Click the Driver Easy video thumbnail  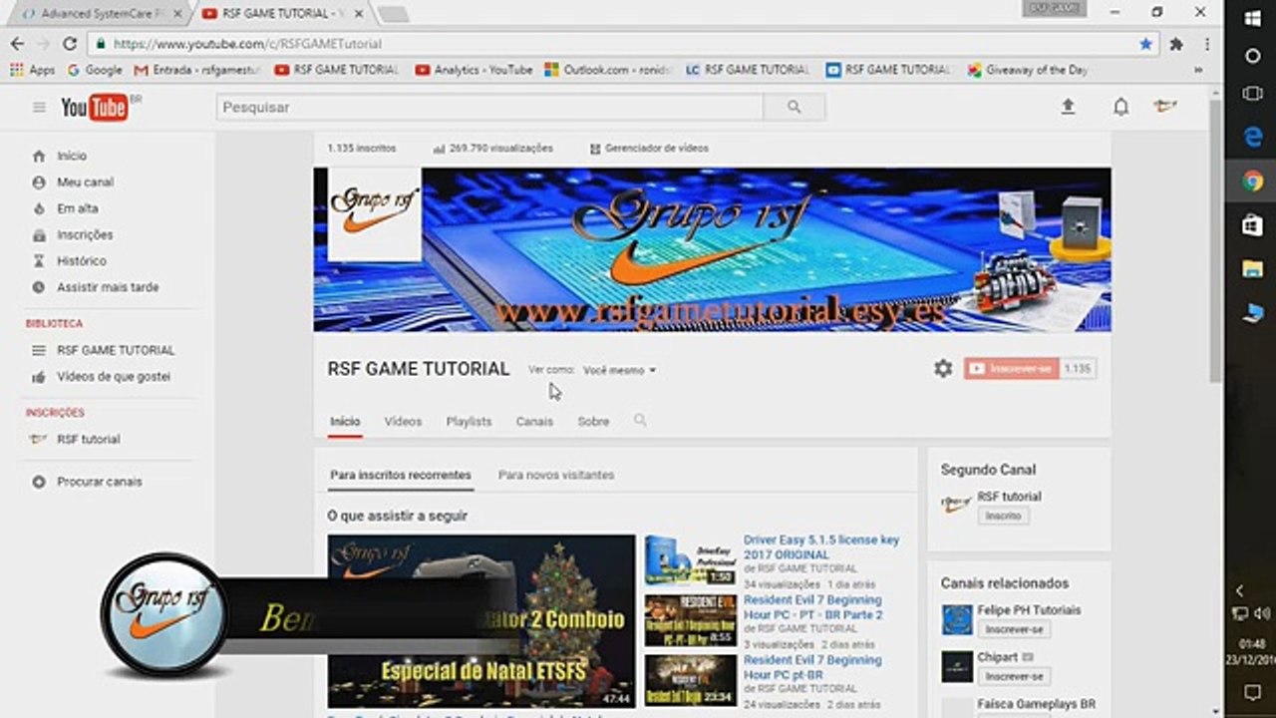click(691, 560)
